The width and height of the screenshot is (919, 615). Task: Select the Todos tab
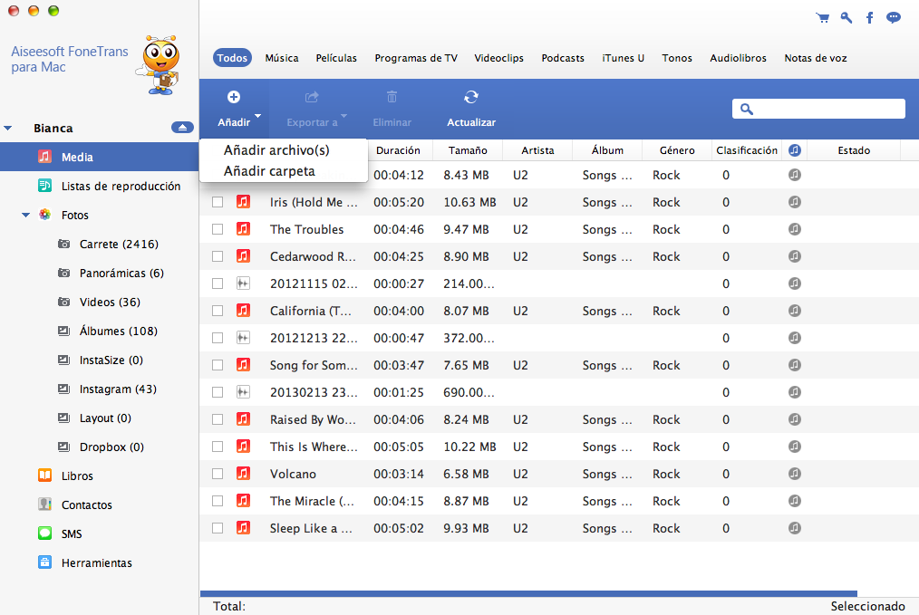click(x=232, y=58)
